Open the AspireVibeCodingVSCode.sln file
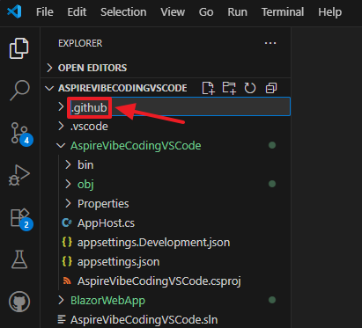The height and width of the screenshot is (328, 362). (144, 320)
